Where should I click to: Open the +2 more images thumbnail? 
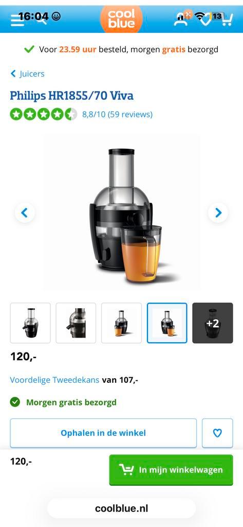click(x=213, y=323)
